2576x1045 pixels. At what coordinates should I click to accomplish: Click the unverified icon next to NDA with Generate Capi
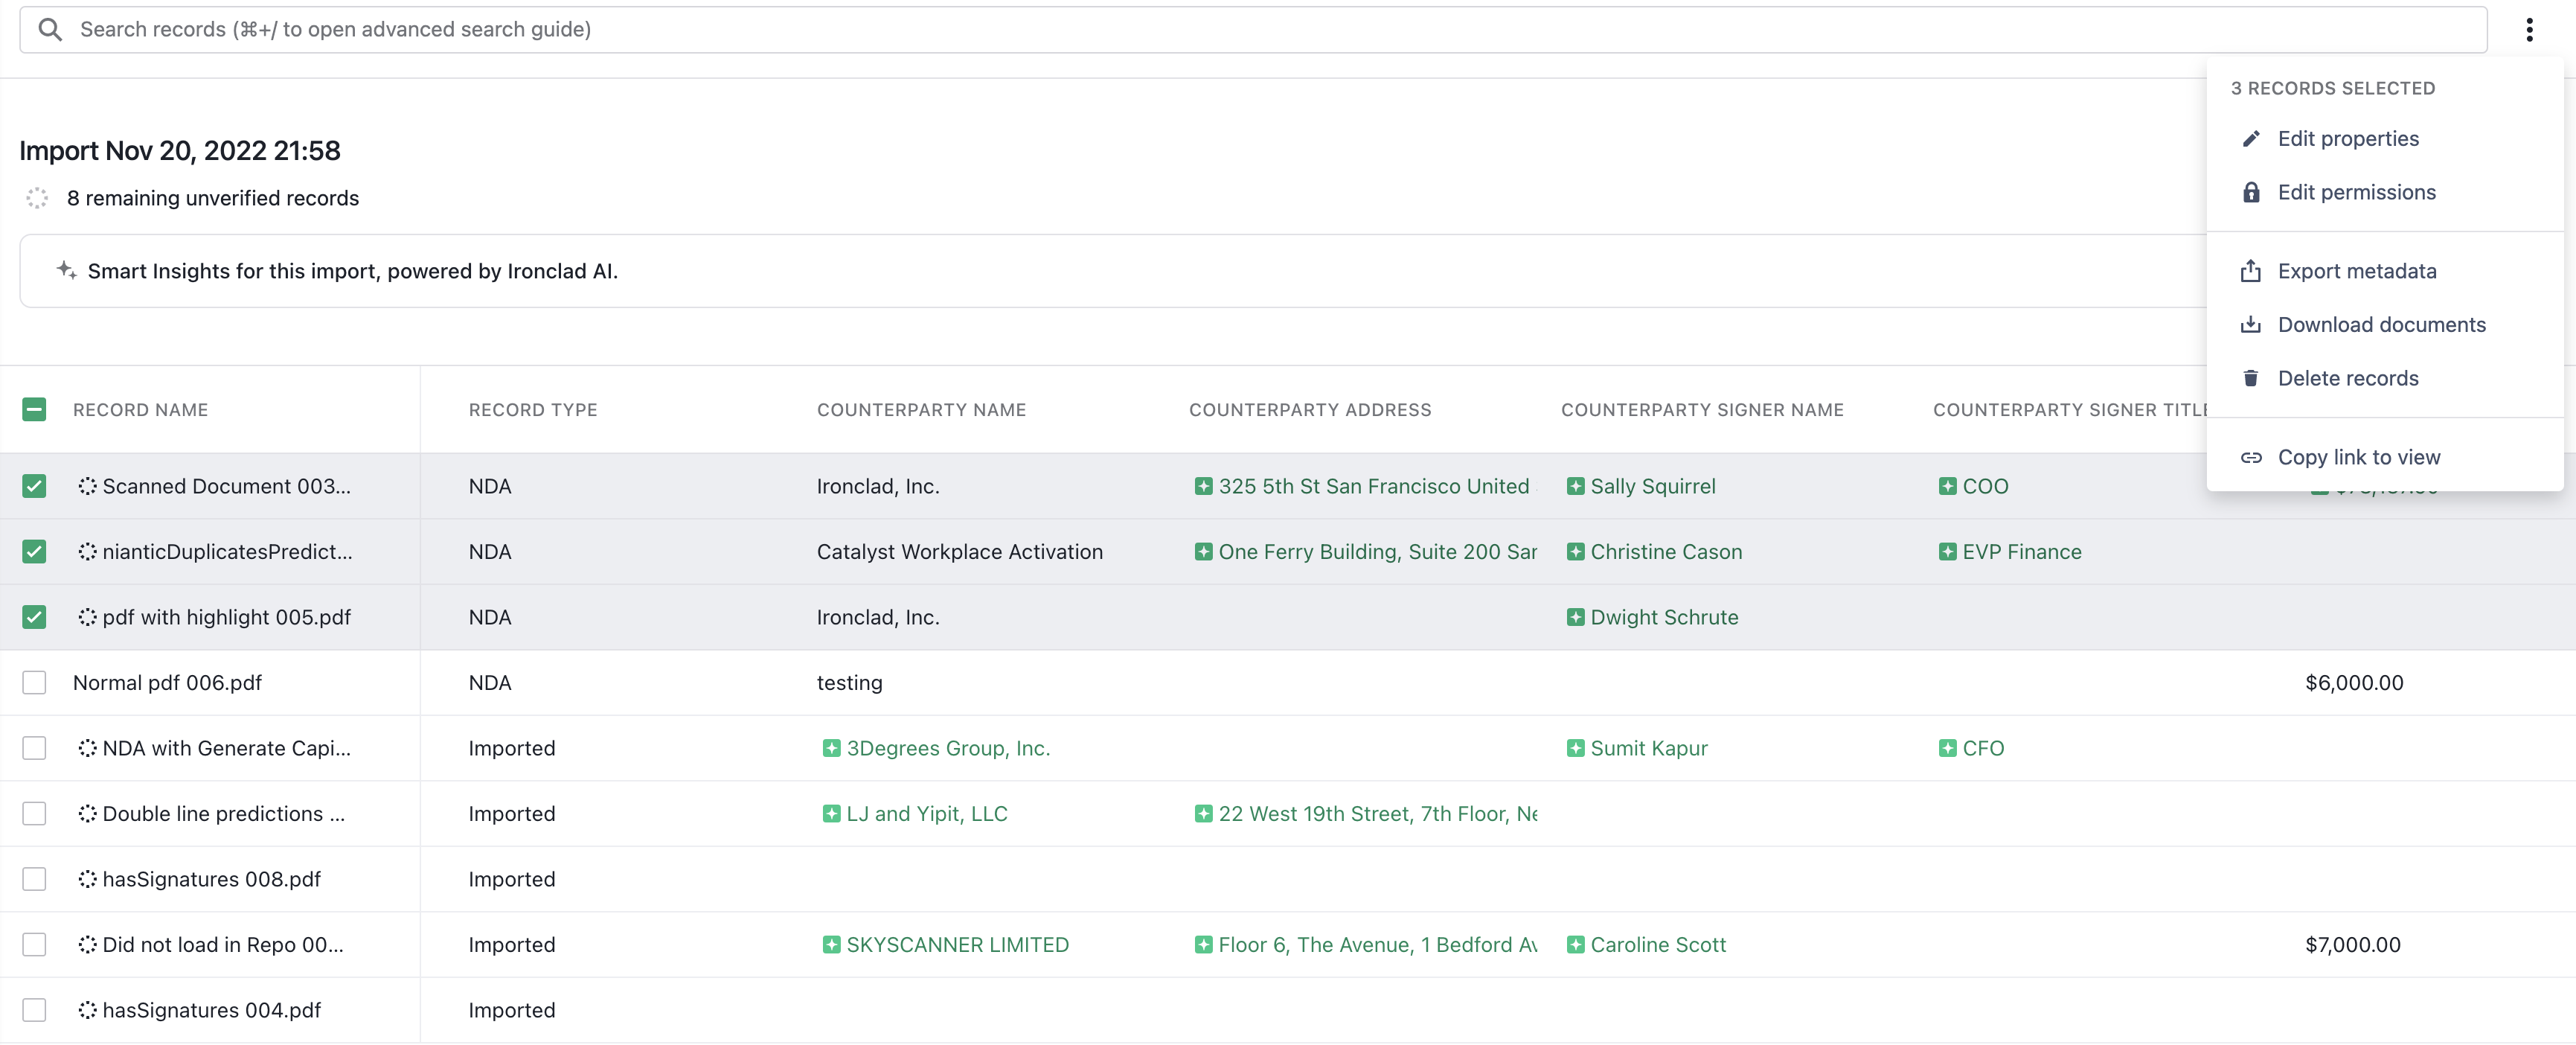[87, 748]
